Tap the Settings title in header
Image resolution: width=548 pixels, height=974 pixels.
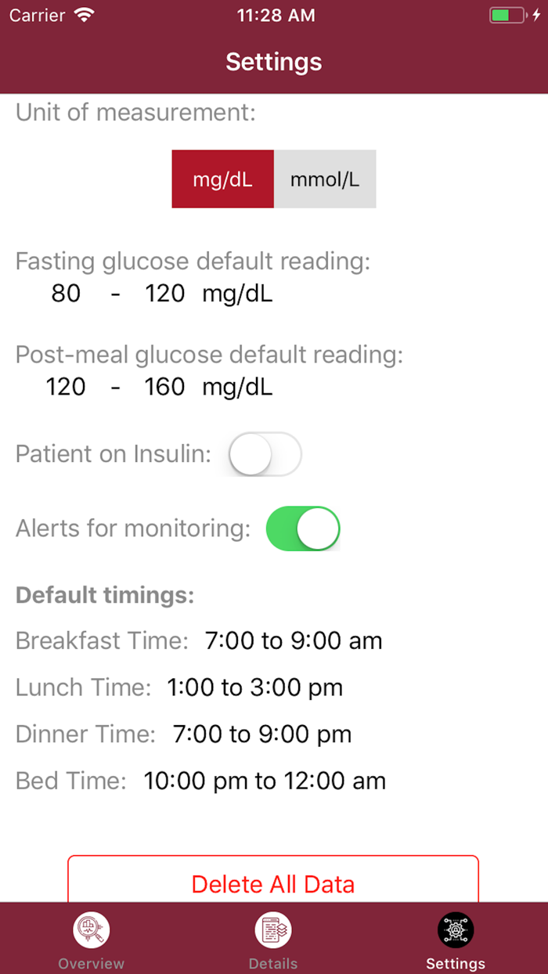point(274,62)
